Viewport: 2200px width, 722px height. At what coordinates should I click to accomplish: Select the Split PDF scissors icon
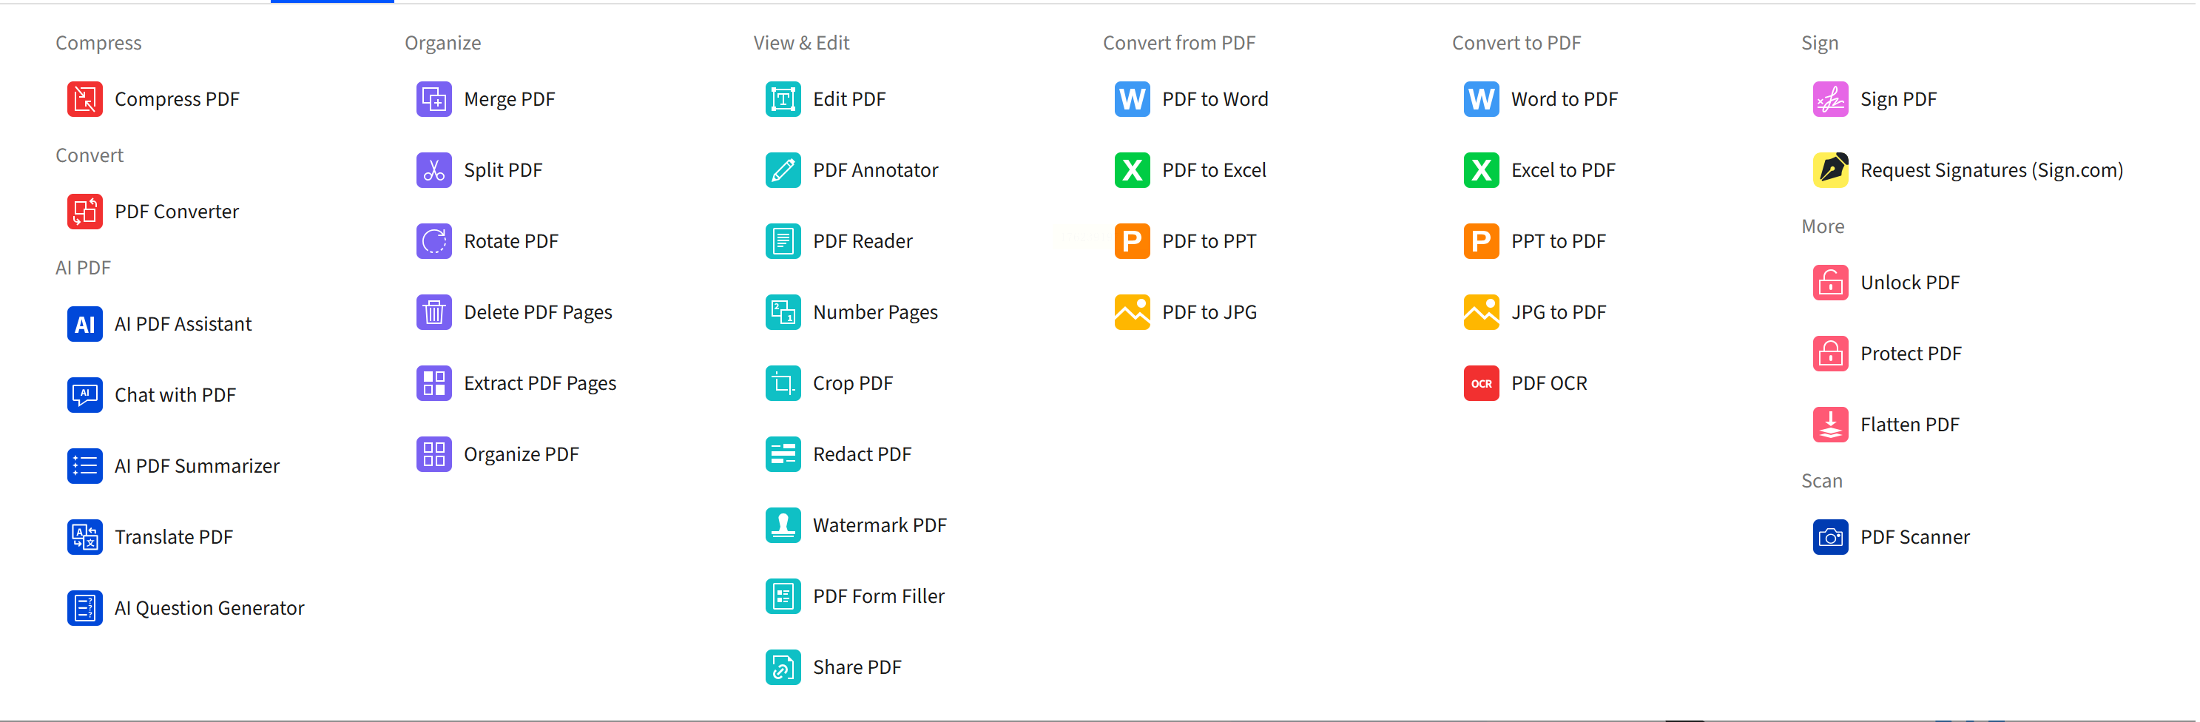pos(433,170)
